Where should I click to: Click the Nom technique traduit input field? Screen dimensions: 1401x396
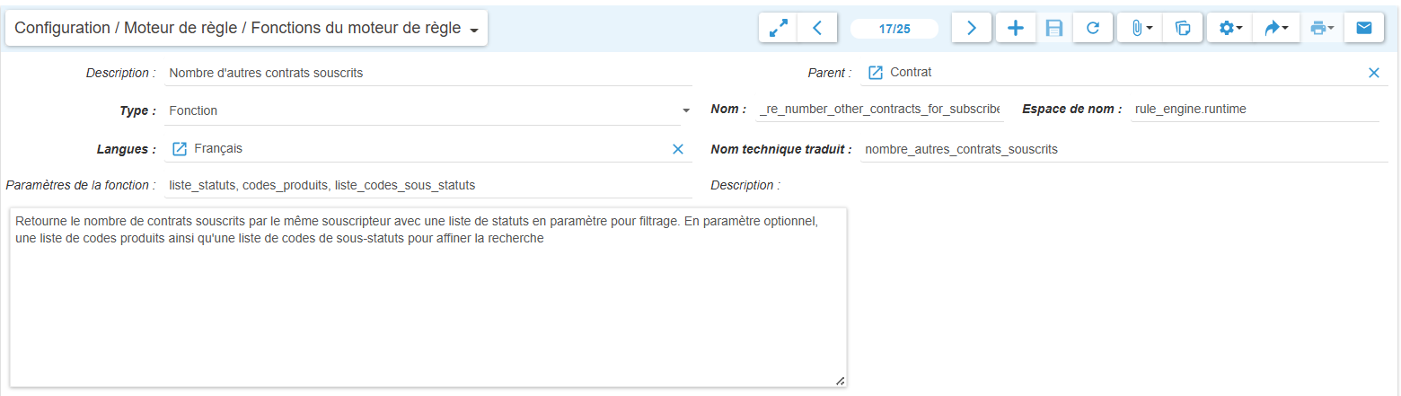click(1123, 149)
